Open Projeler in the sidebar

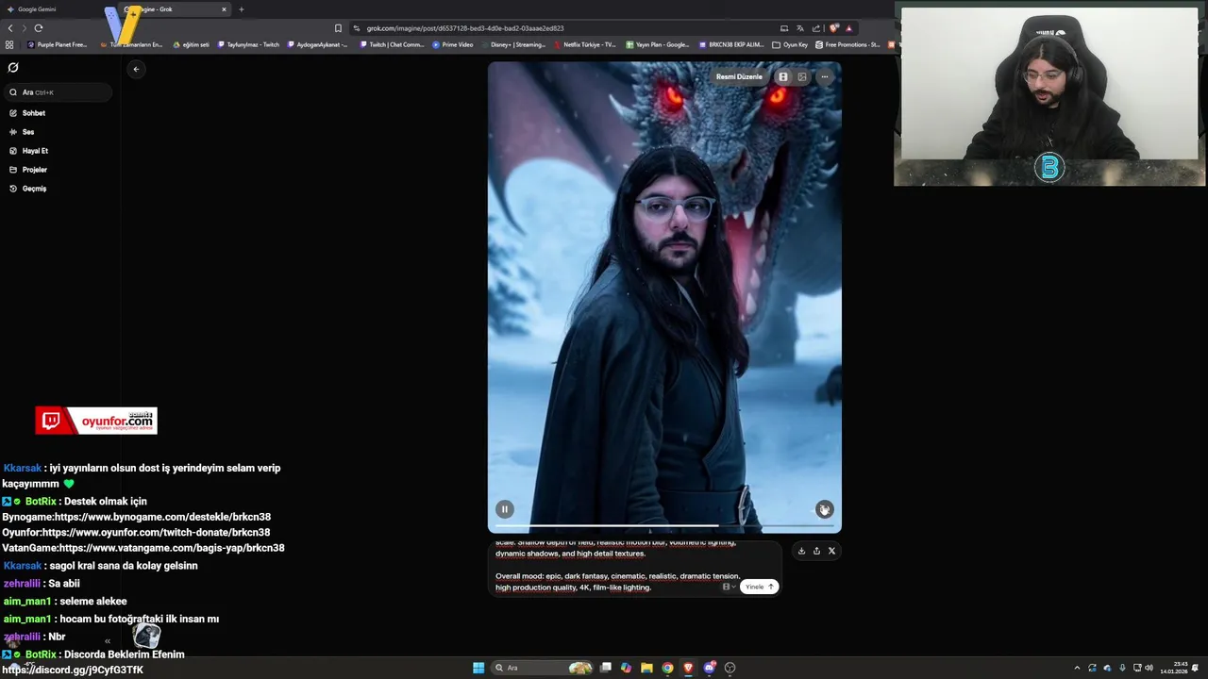click(35, 170)
